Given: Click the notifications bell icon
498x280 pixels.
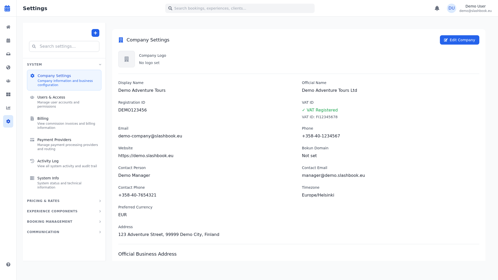Looking at the screenshot, I should (x=437, y=8).
